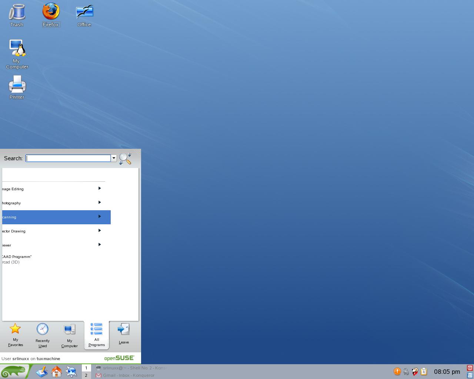Viewport: 474px width, 379px height.
Task: Click the faded gray tray icon beside the alert
Action: [406, 372]
